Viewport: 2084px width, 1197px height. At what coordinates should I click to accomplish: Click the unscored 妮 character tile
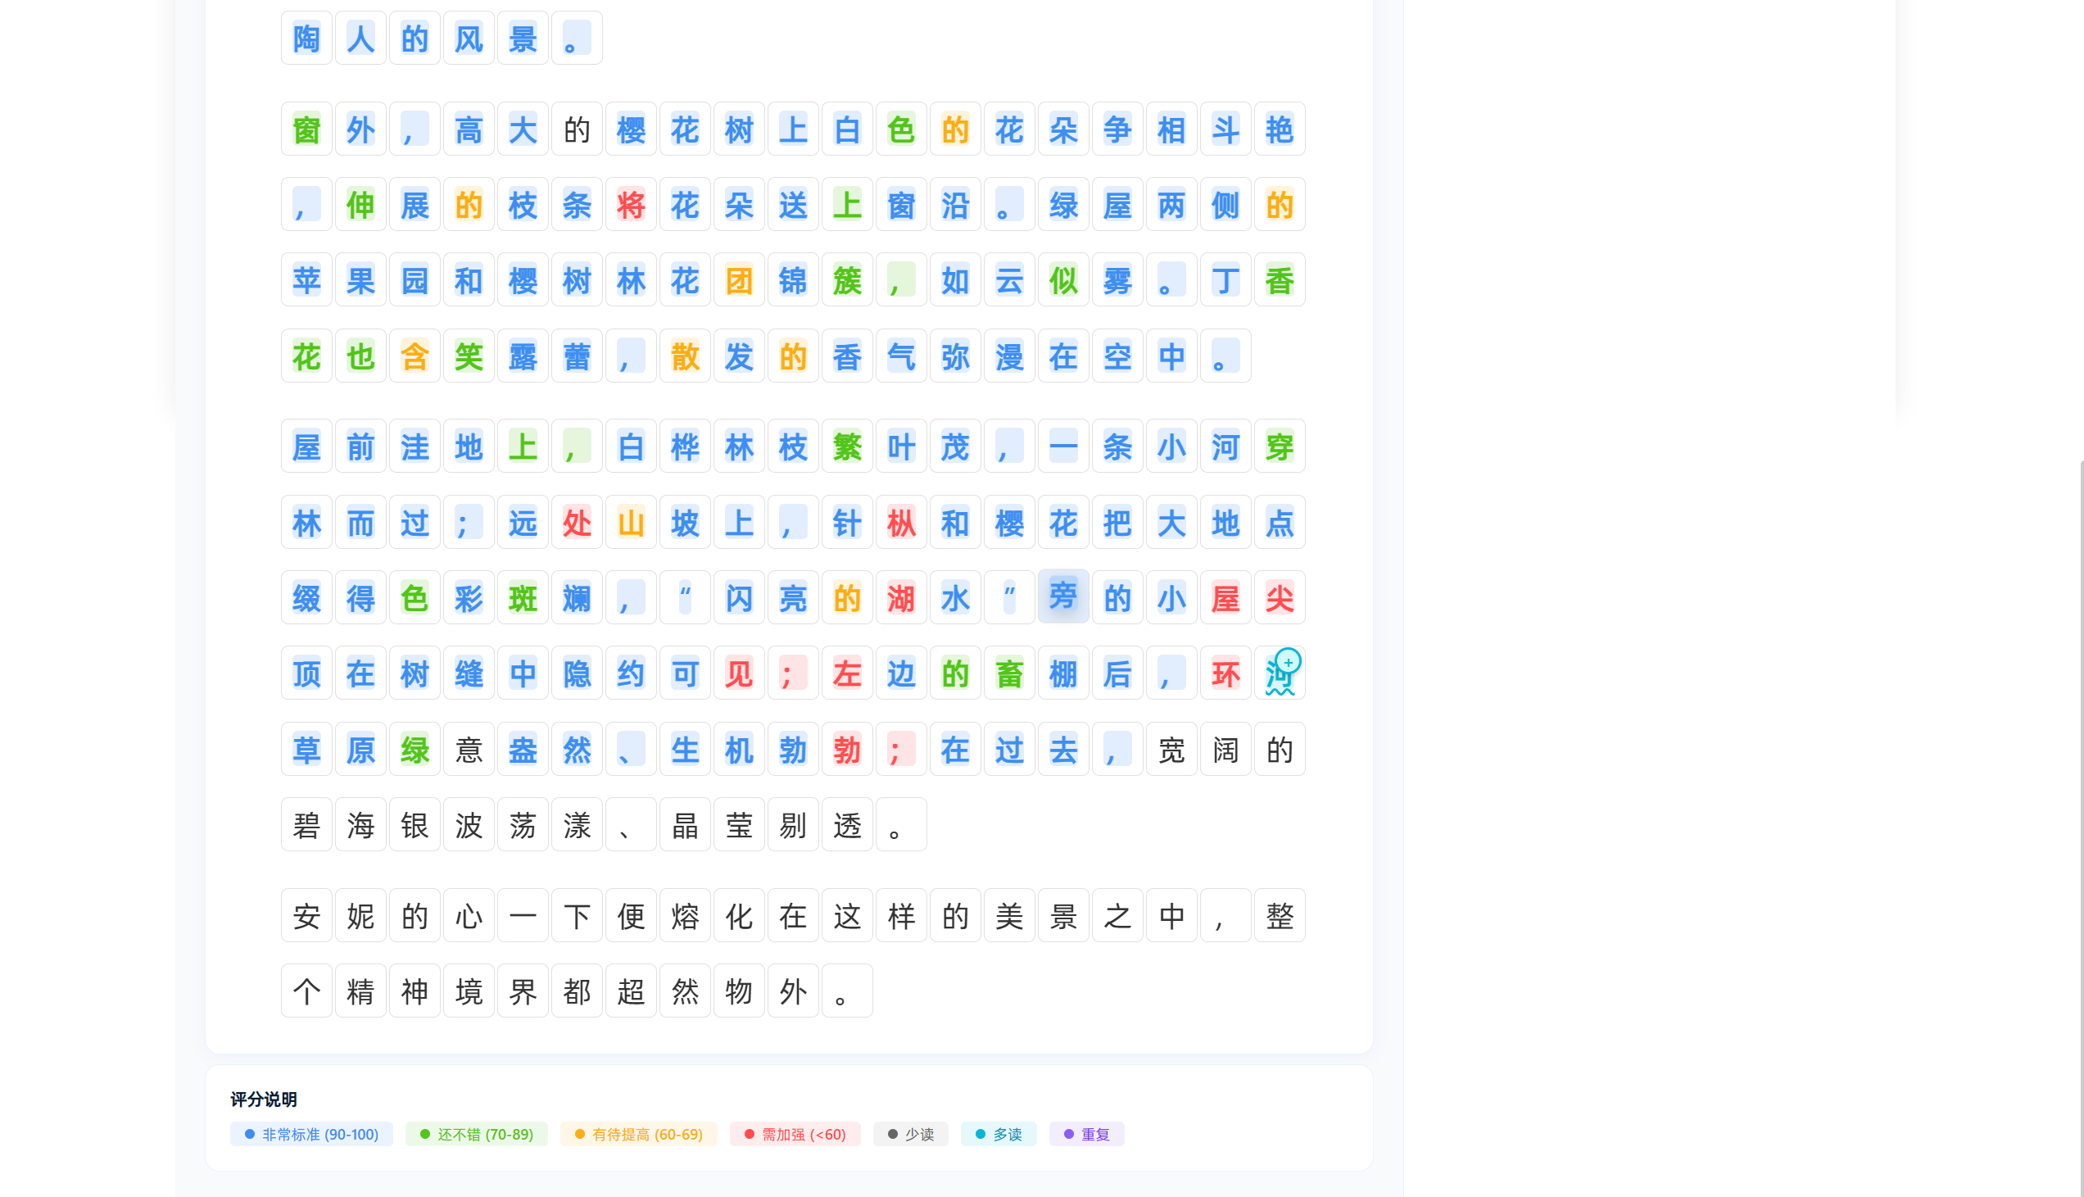(360, 915)
